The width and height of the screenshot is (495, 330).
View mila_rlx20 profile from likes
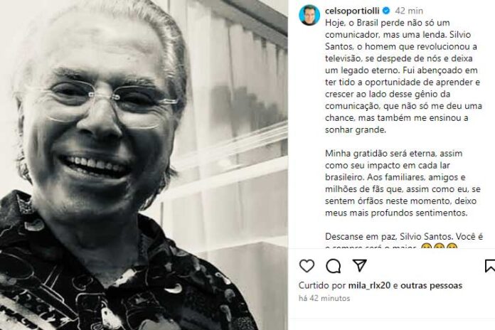369,285
